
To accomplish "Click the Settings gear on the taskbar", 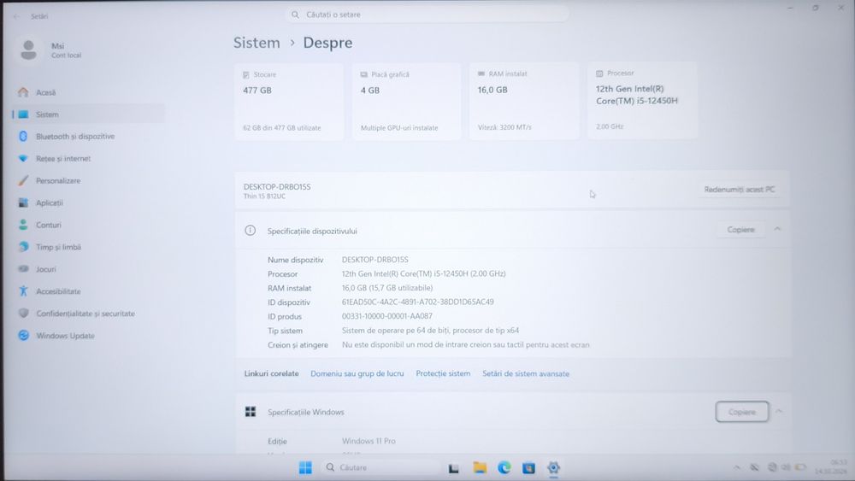I will click(553, 467).
